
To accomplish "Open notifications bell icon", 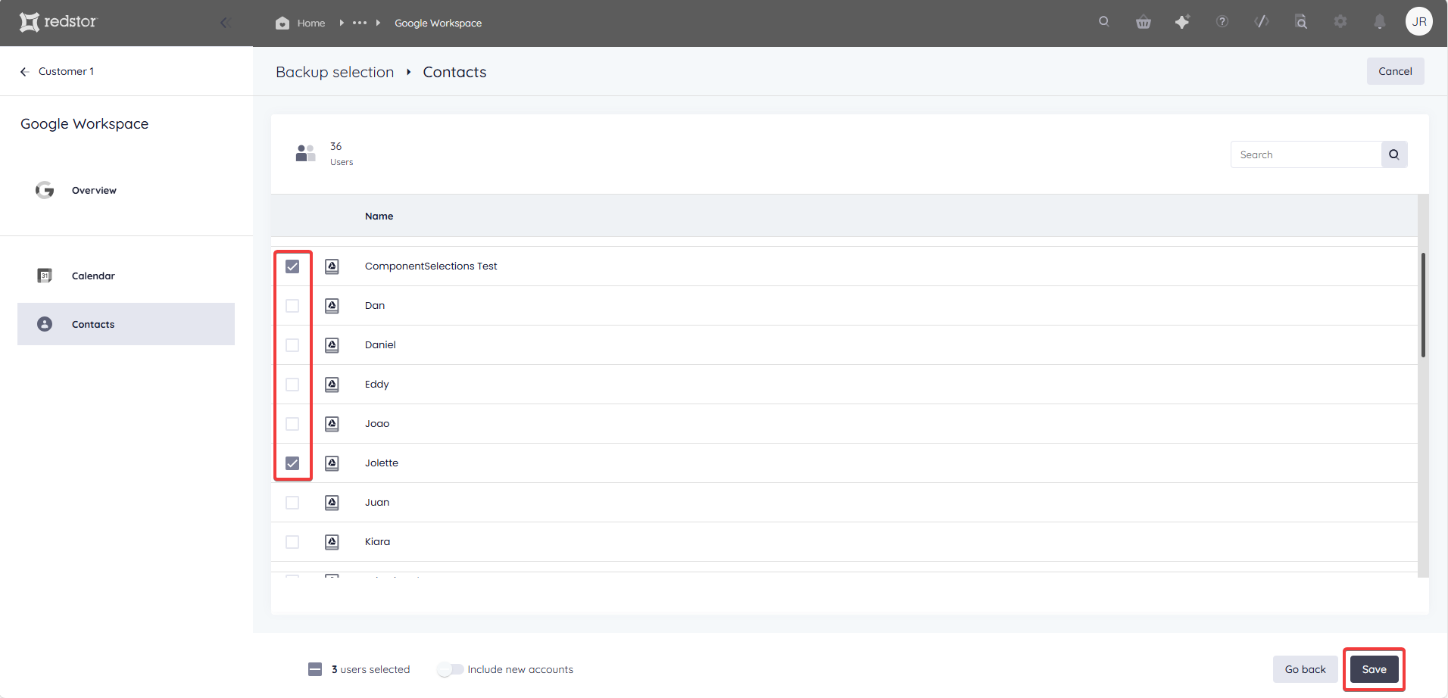I will [x=1380, y=22].
